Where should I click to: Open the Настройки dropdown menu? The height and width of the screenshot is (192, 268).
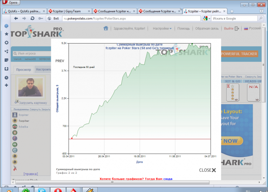pyautogui.click(x=162, y=29)
